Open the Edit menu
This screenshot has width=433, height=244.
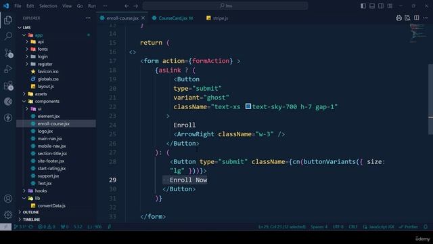[30, 6]
